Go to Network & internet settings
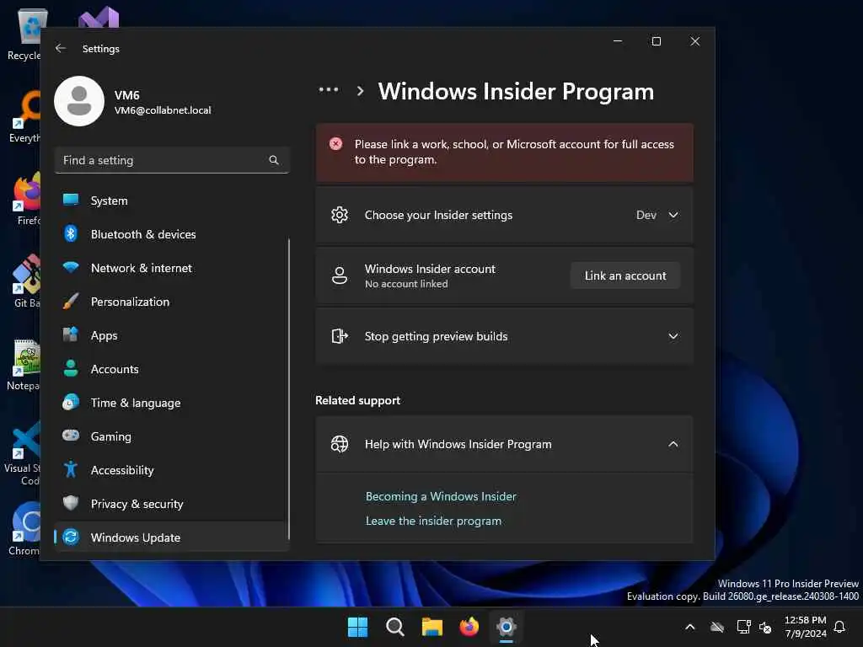863x647 pixels. pos(172,268)
